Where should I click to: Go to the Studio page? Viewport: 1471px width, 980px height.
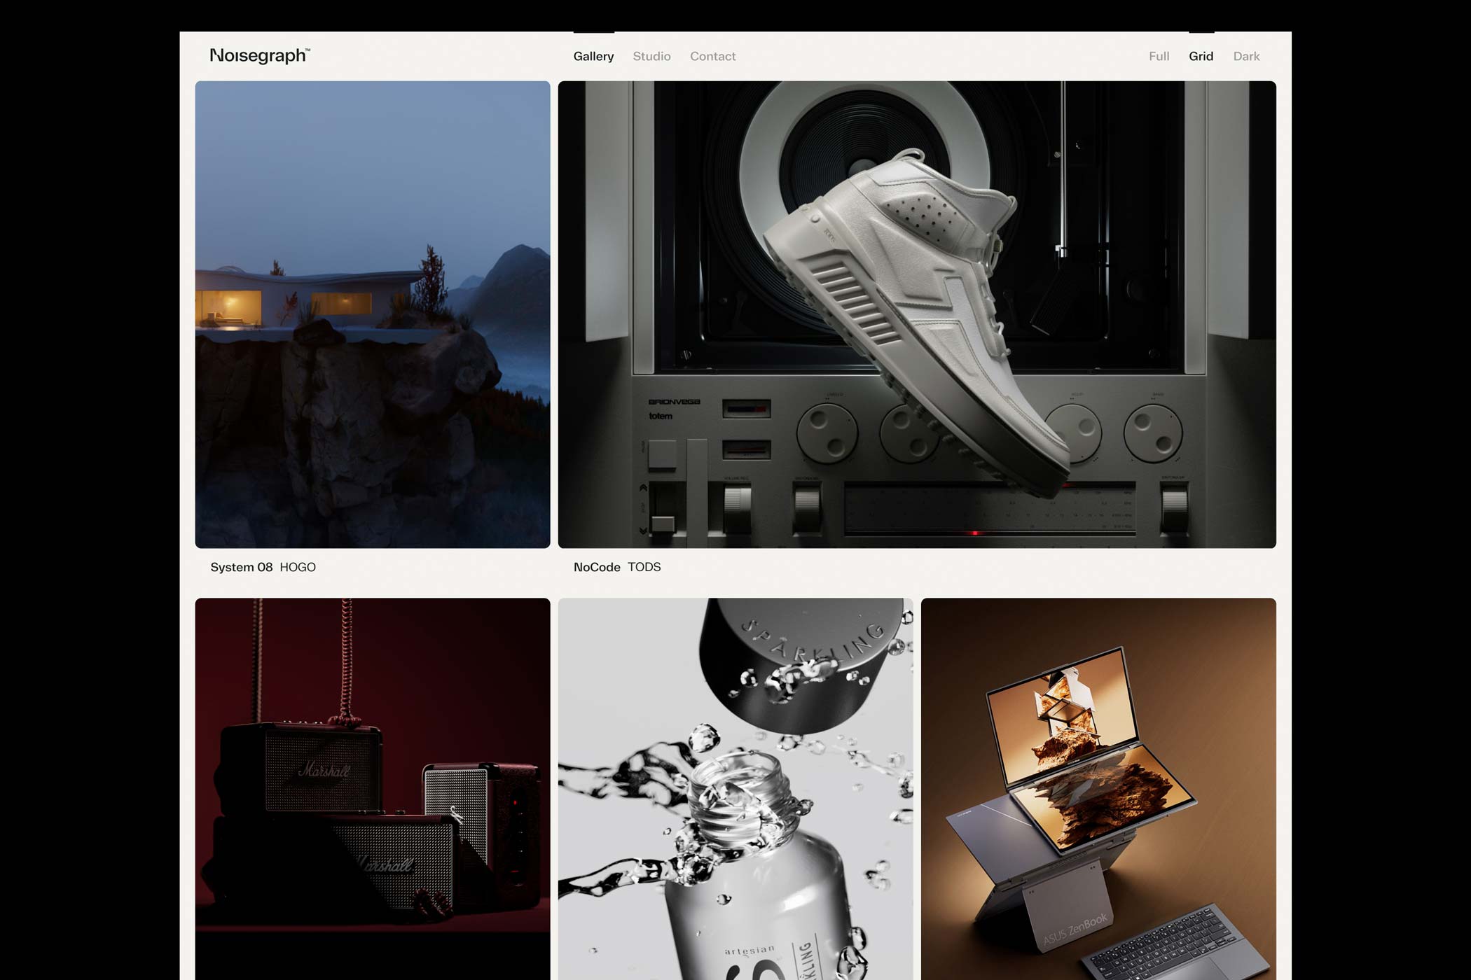point(651,56)
